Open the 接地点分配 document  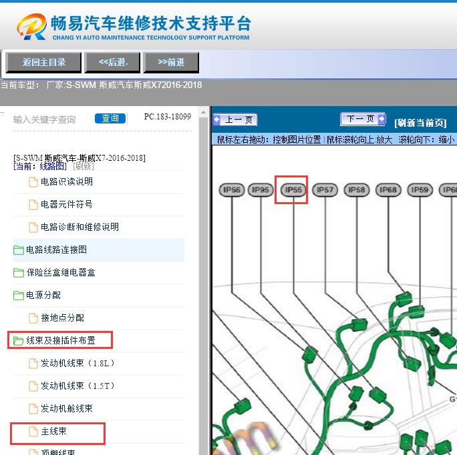[63, 318]
